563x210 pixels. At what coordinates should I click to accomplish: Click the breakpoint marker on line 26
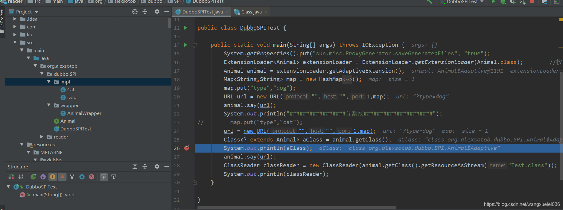(x=187, y=148)
